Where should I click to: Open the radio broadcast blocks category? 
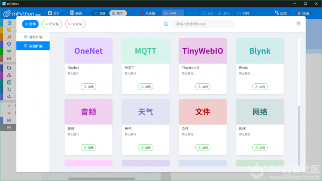tap(9, 58)
